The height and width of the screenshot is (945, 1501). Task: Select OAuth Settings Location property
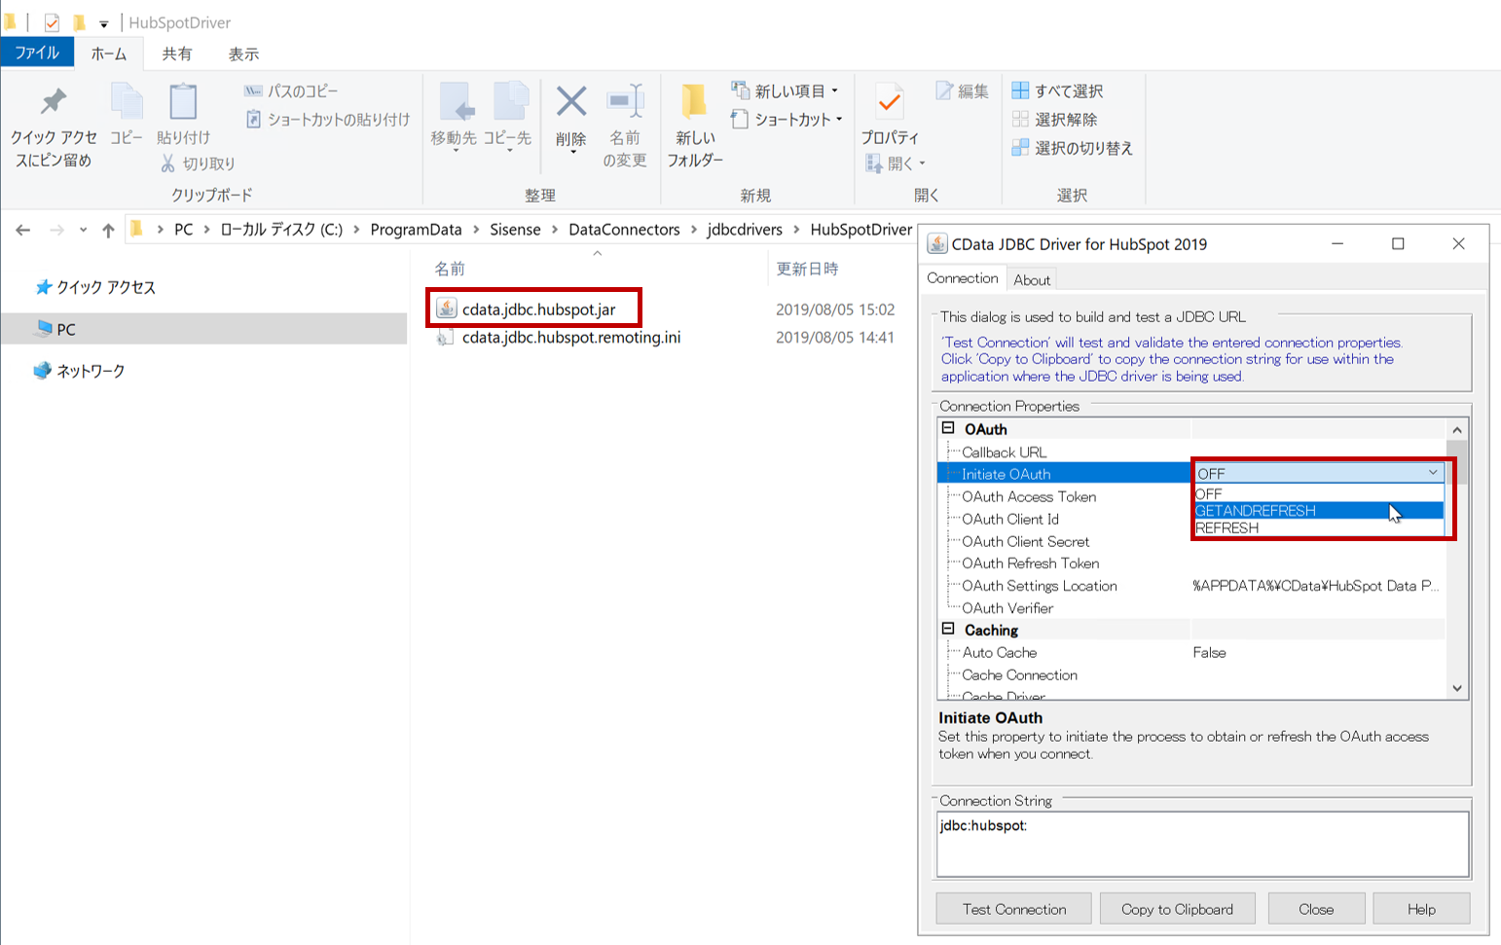pyautogui.click(x=1191, y=586)
